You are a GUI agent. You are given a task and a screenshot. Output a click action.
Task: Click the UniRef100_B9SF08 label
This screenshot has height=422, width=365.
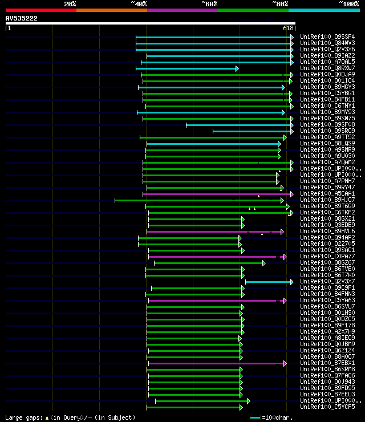coord(327,125)
